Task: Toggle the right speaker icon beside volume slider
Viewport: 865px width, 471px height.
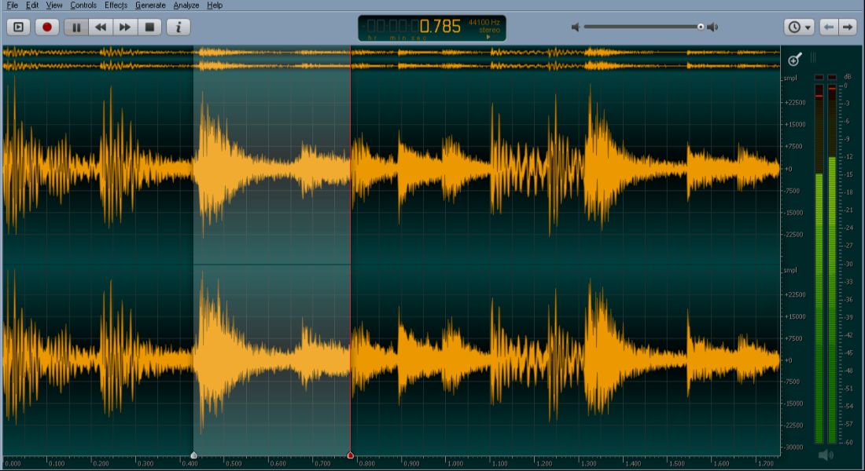Action: [712, 25]
